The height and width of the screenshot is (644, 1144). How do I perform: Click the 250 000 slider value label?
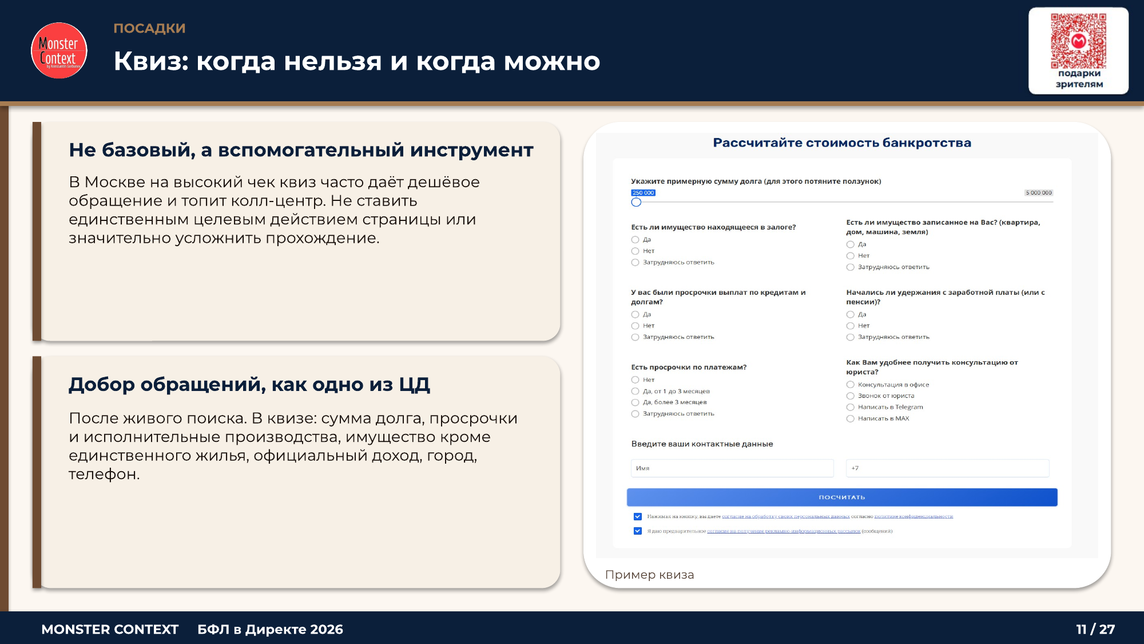click(x=643, y=193)
